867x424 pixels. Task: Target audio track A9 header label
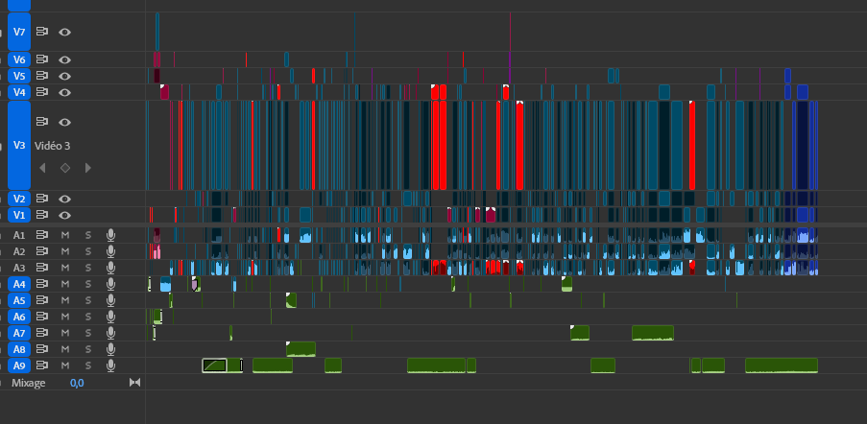tap(19, 365)
